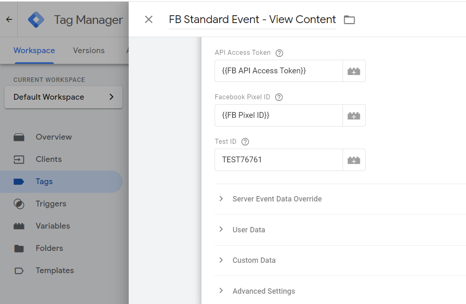
Task: Open folder icon next to tag name
Action: coord(349,20)
